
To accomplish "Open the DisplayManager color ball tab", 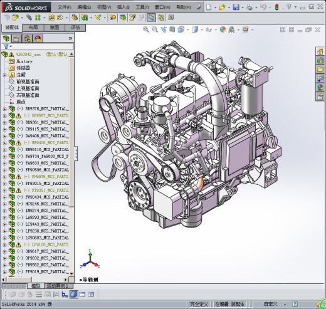I will (x=38, y=38).
